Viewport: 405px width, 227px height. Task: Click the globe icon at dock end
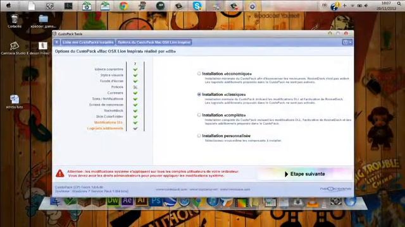click(351, 202)
